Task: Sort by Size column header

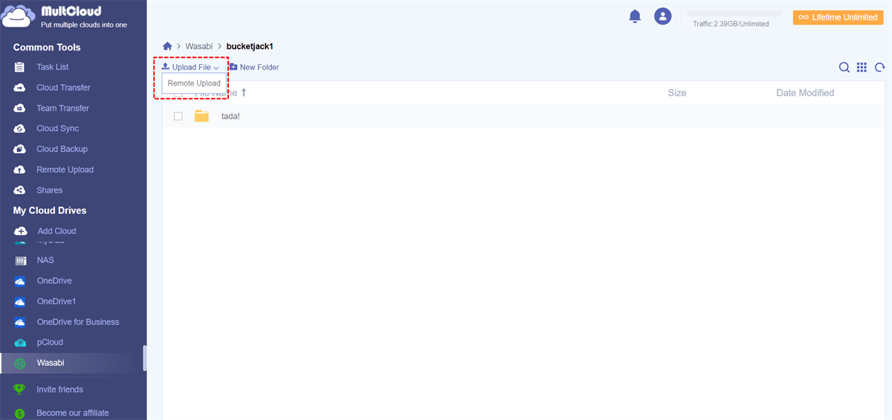Action: click(676, 93)
